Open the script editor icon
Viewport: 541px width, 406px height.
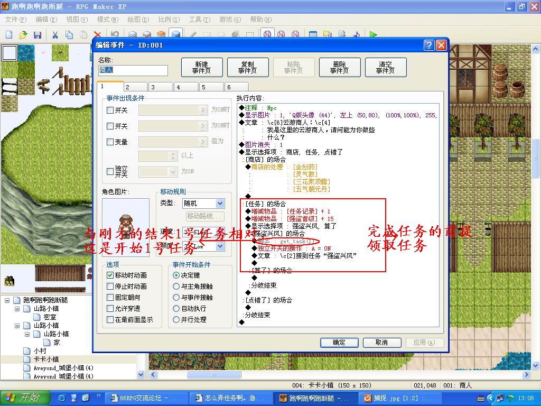[x=342, y=34]
